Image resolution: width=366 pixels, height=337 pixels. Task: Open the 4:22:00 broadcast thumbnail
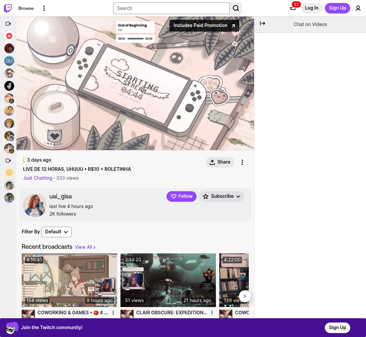click(x=234, y=280)
